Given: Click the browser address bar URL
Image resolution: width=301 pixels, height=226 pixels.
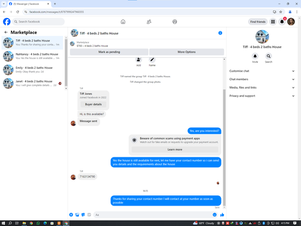Looking at the screenshot, I should tap(57, 12).
